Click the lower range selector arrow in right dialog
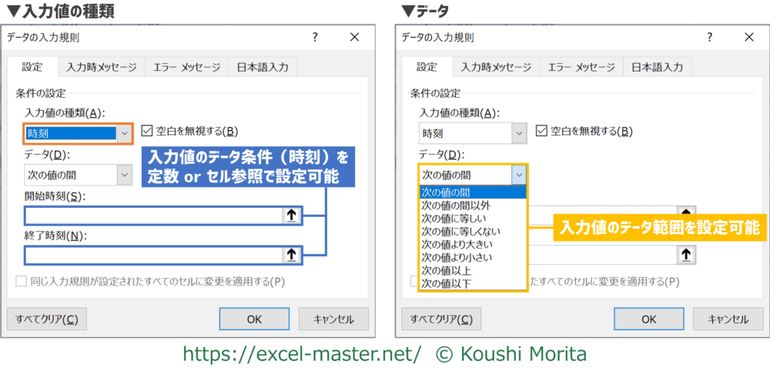 [x=685, y=255]
